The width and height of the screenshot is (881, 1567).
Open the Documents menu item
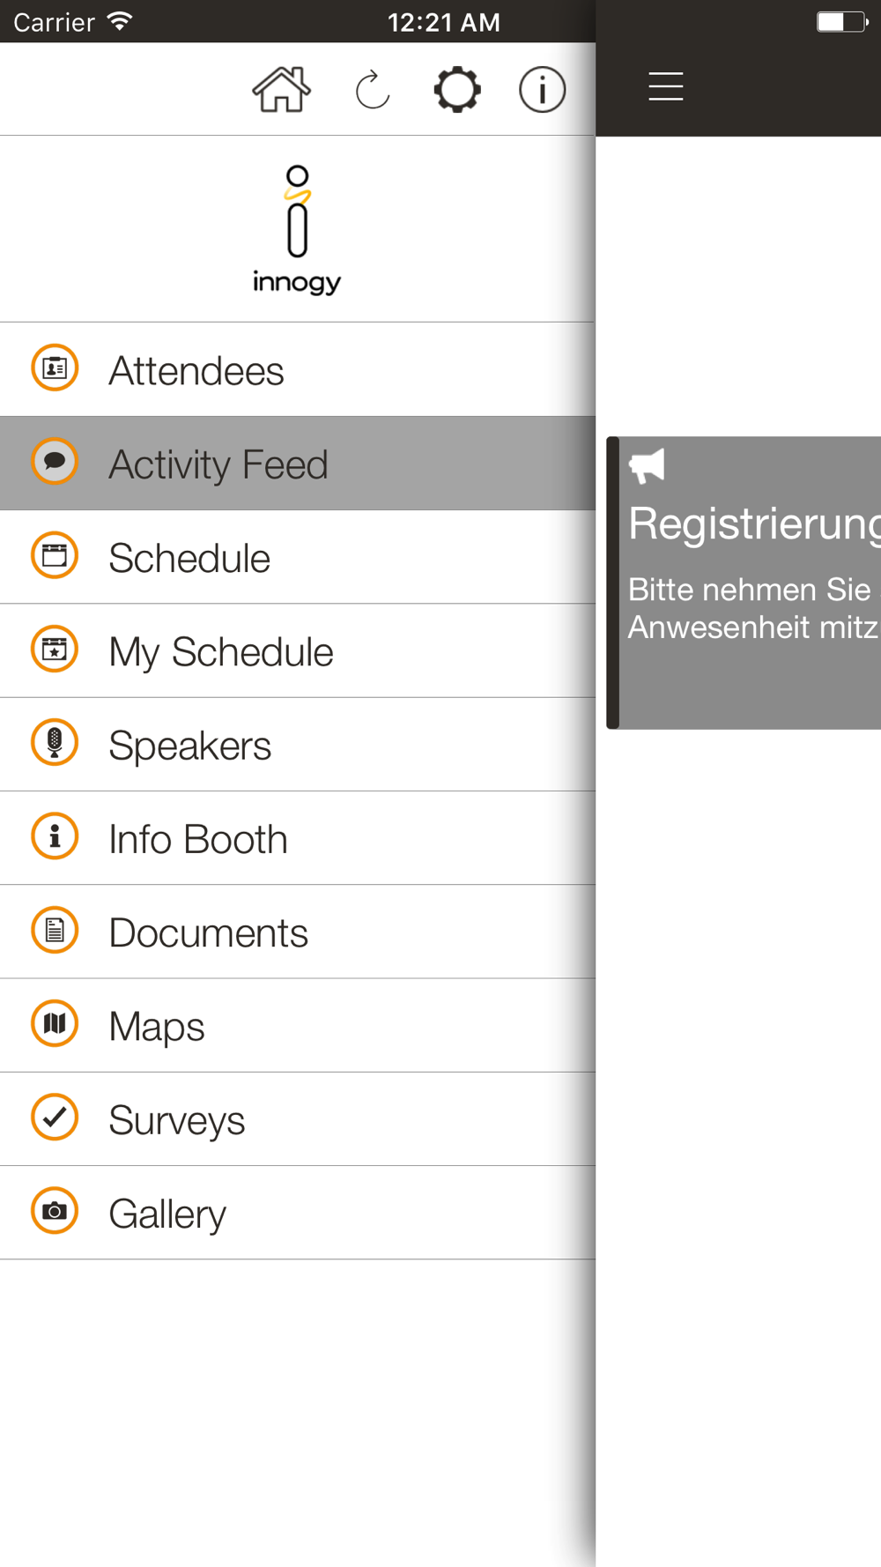pyautogui.click(x=298, y=932)
